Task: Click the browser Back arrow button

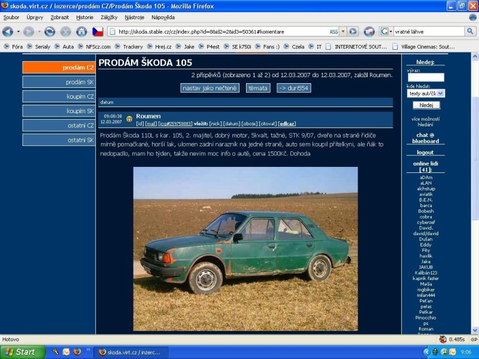Action: click(8, 32)
